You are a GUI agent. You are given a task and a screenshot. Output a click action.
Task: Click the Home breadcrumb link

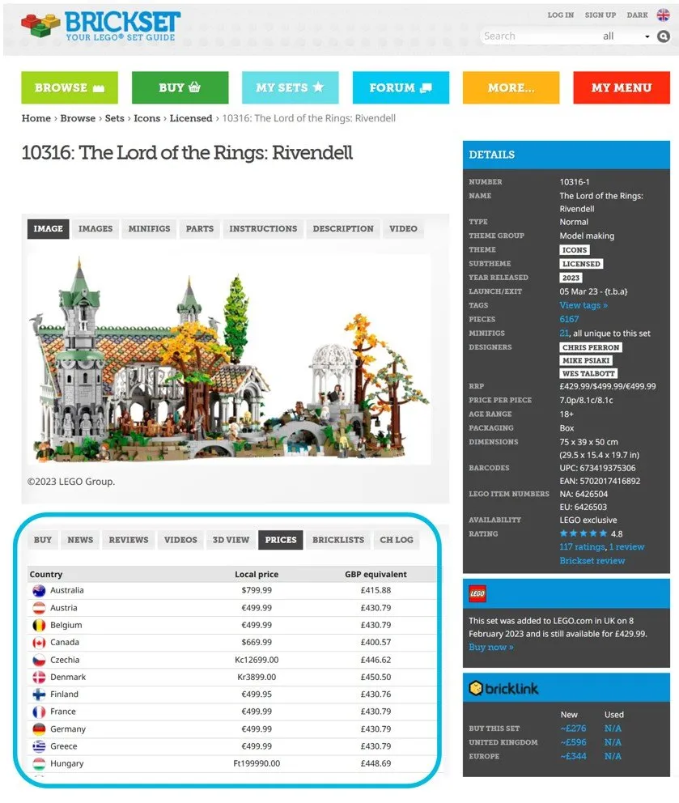click(x=36, y=118)
